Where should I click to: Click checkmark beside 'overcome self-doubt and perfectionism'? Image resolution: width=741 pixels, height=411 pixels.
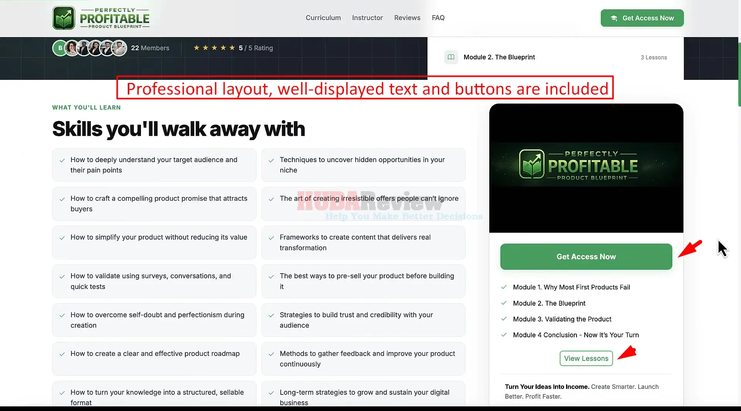coord(62,315)
